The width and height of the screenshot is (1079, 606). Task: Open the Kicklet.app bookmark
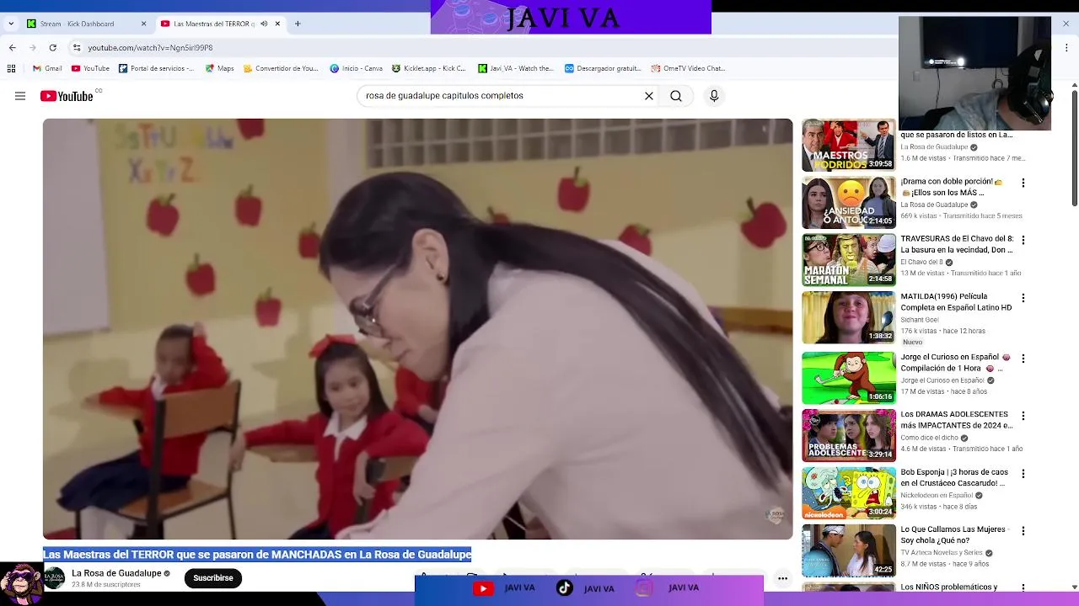tap(428, 68)
